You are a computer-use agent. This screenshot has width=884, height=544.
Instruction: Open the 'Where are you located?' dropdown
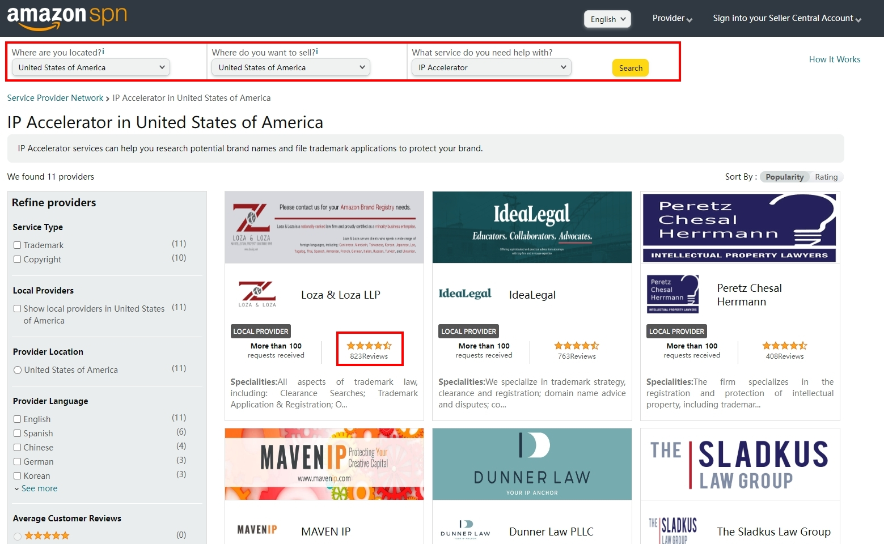[91, 67]
